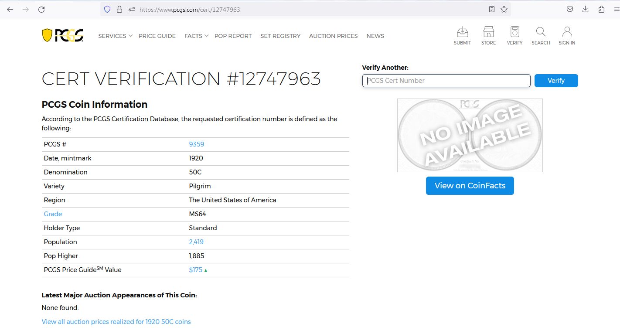
Task: Open browser downloads panel
Action: click(586, 9)
